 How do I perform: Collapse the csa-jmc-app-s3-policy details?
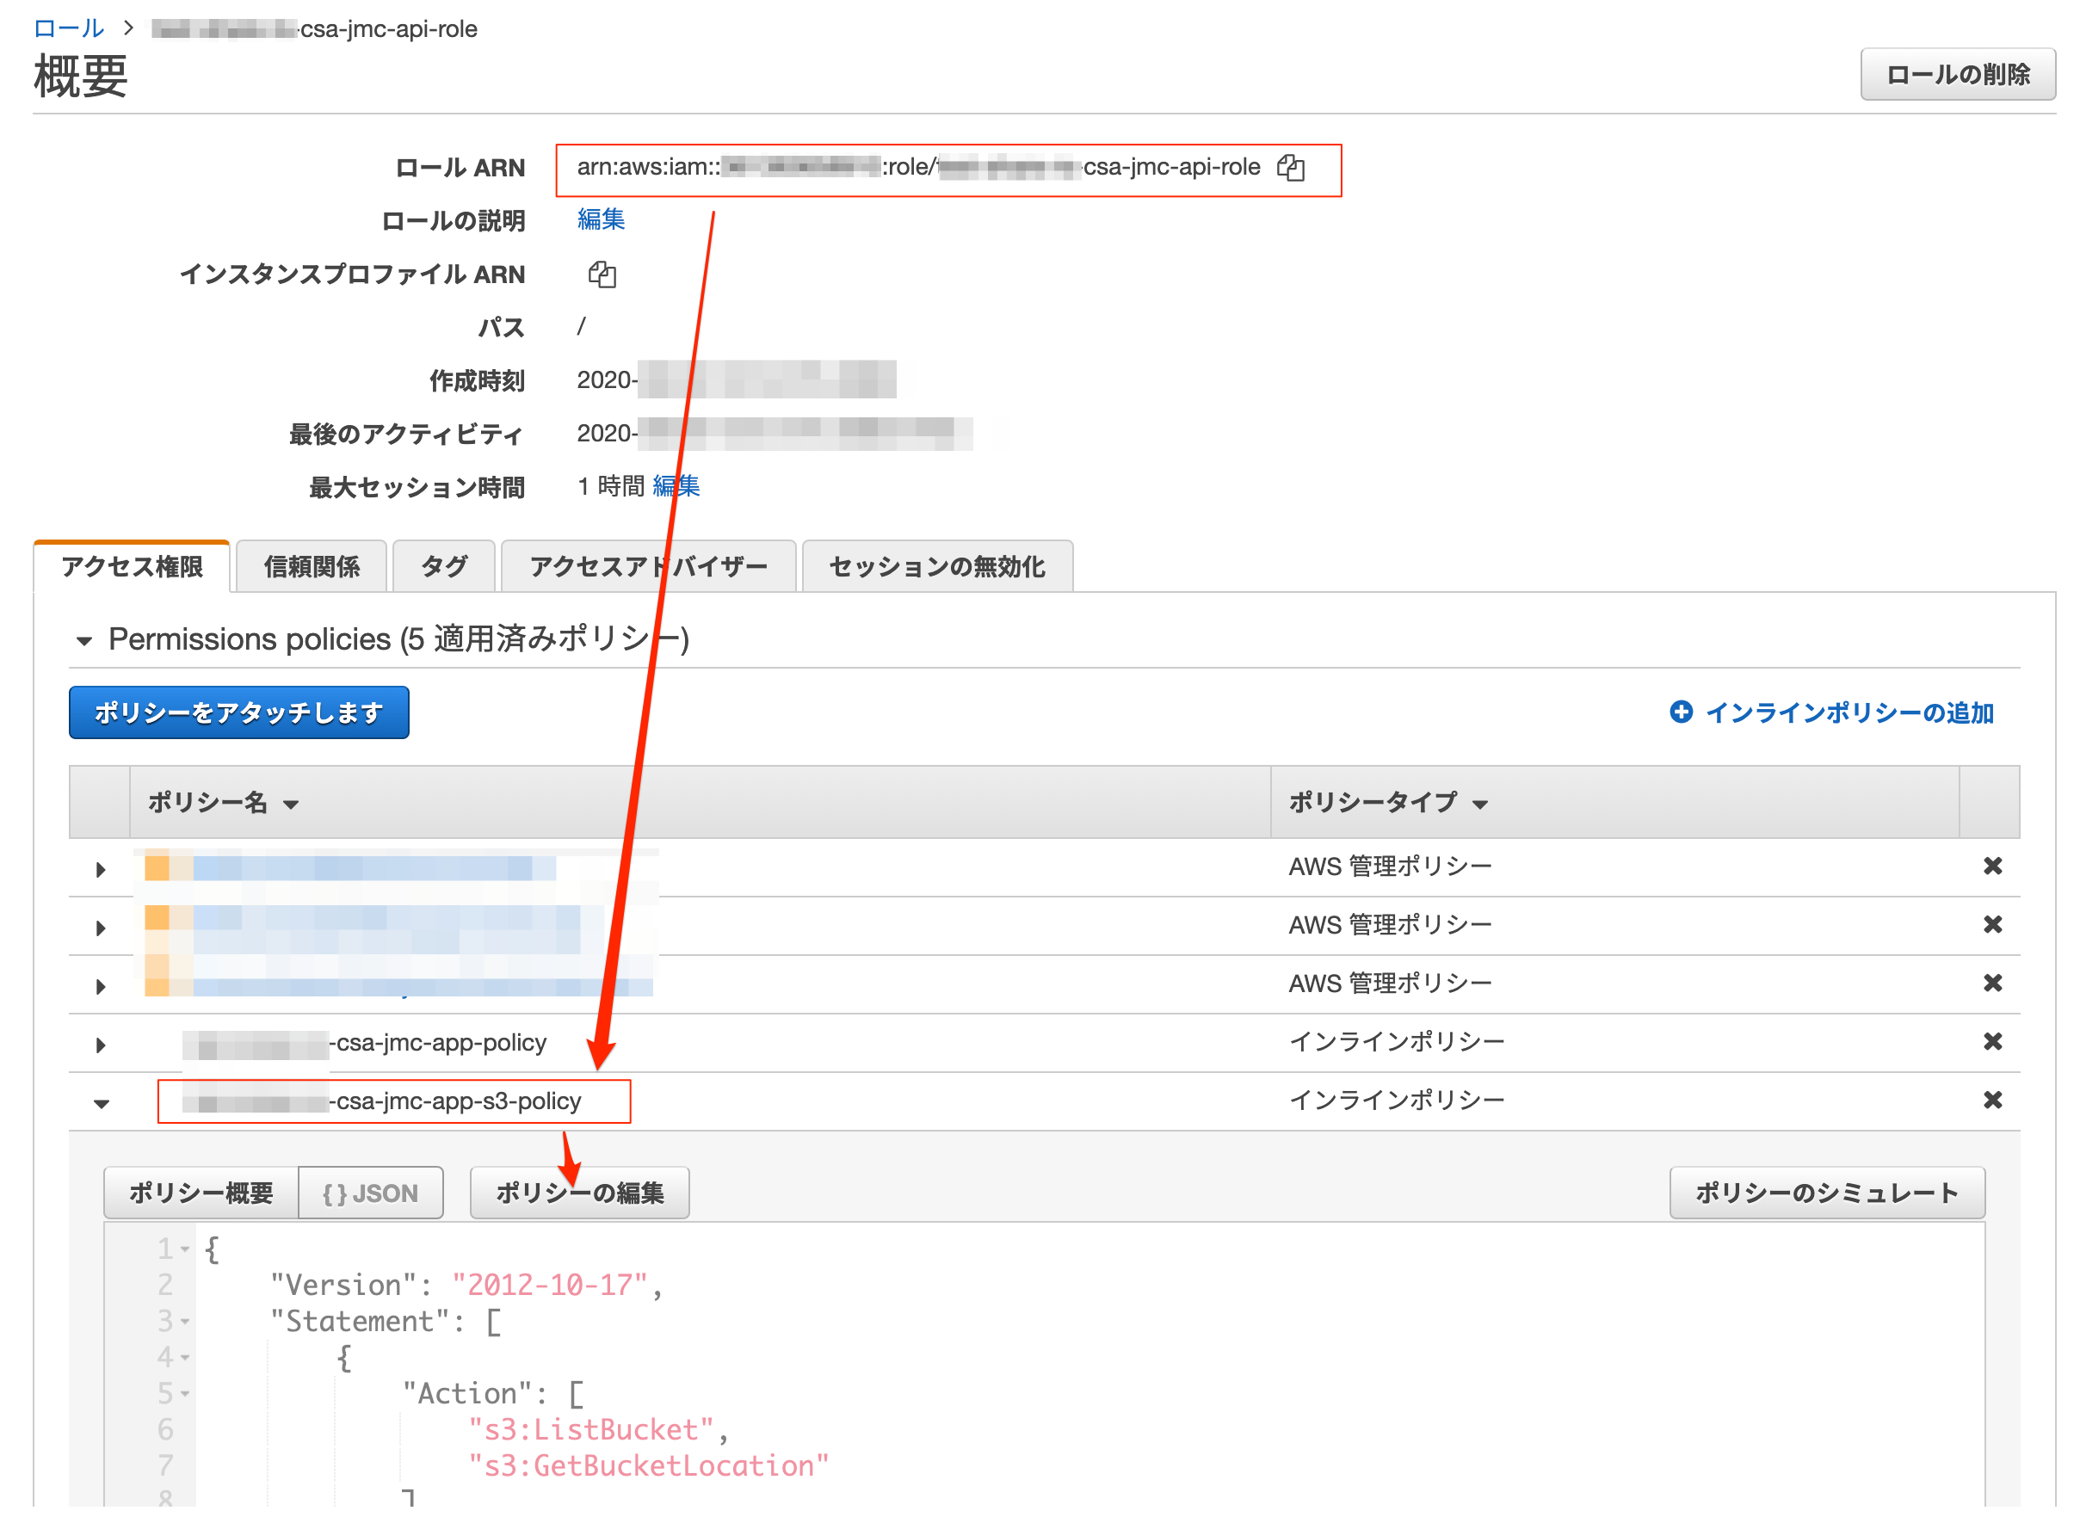tap(102, 1102)
